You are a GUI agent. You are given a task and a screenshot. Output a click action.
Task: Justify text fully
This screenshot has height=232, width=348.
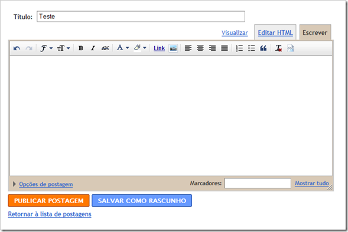coord(225,48)
